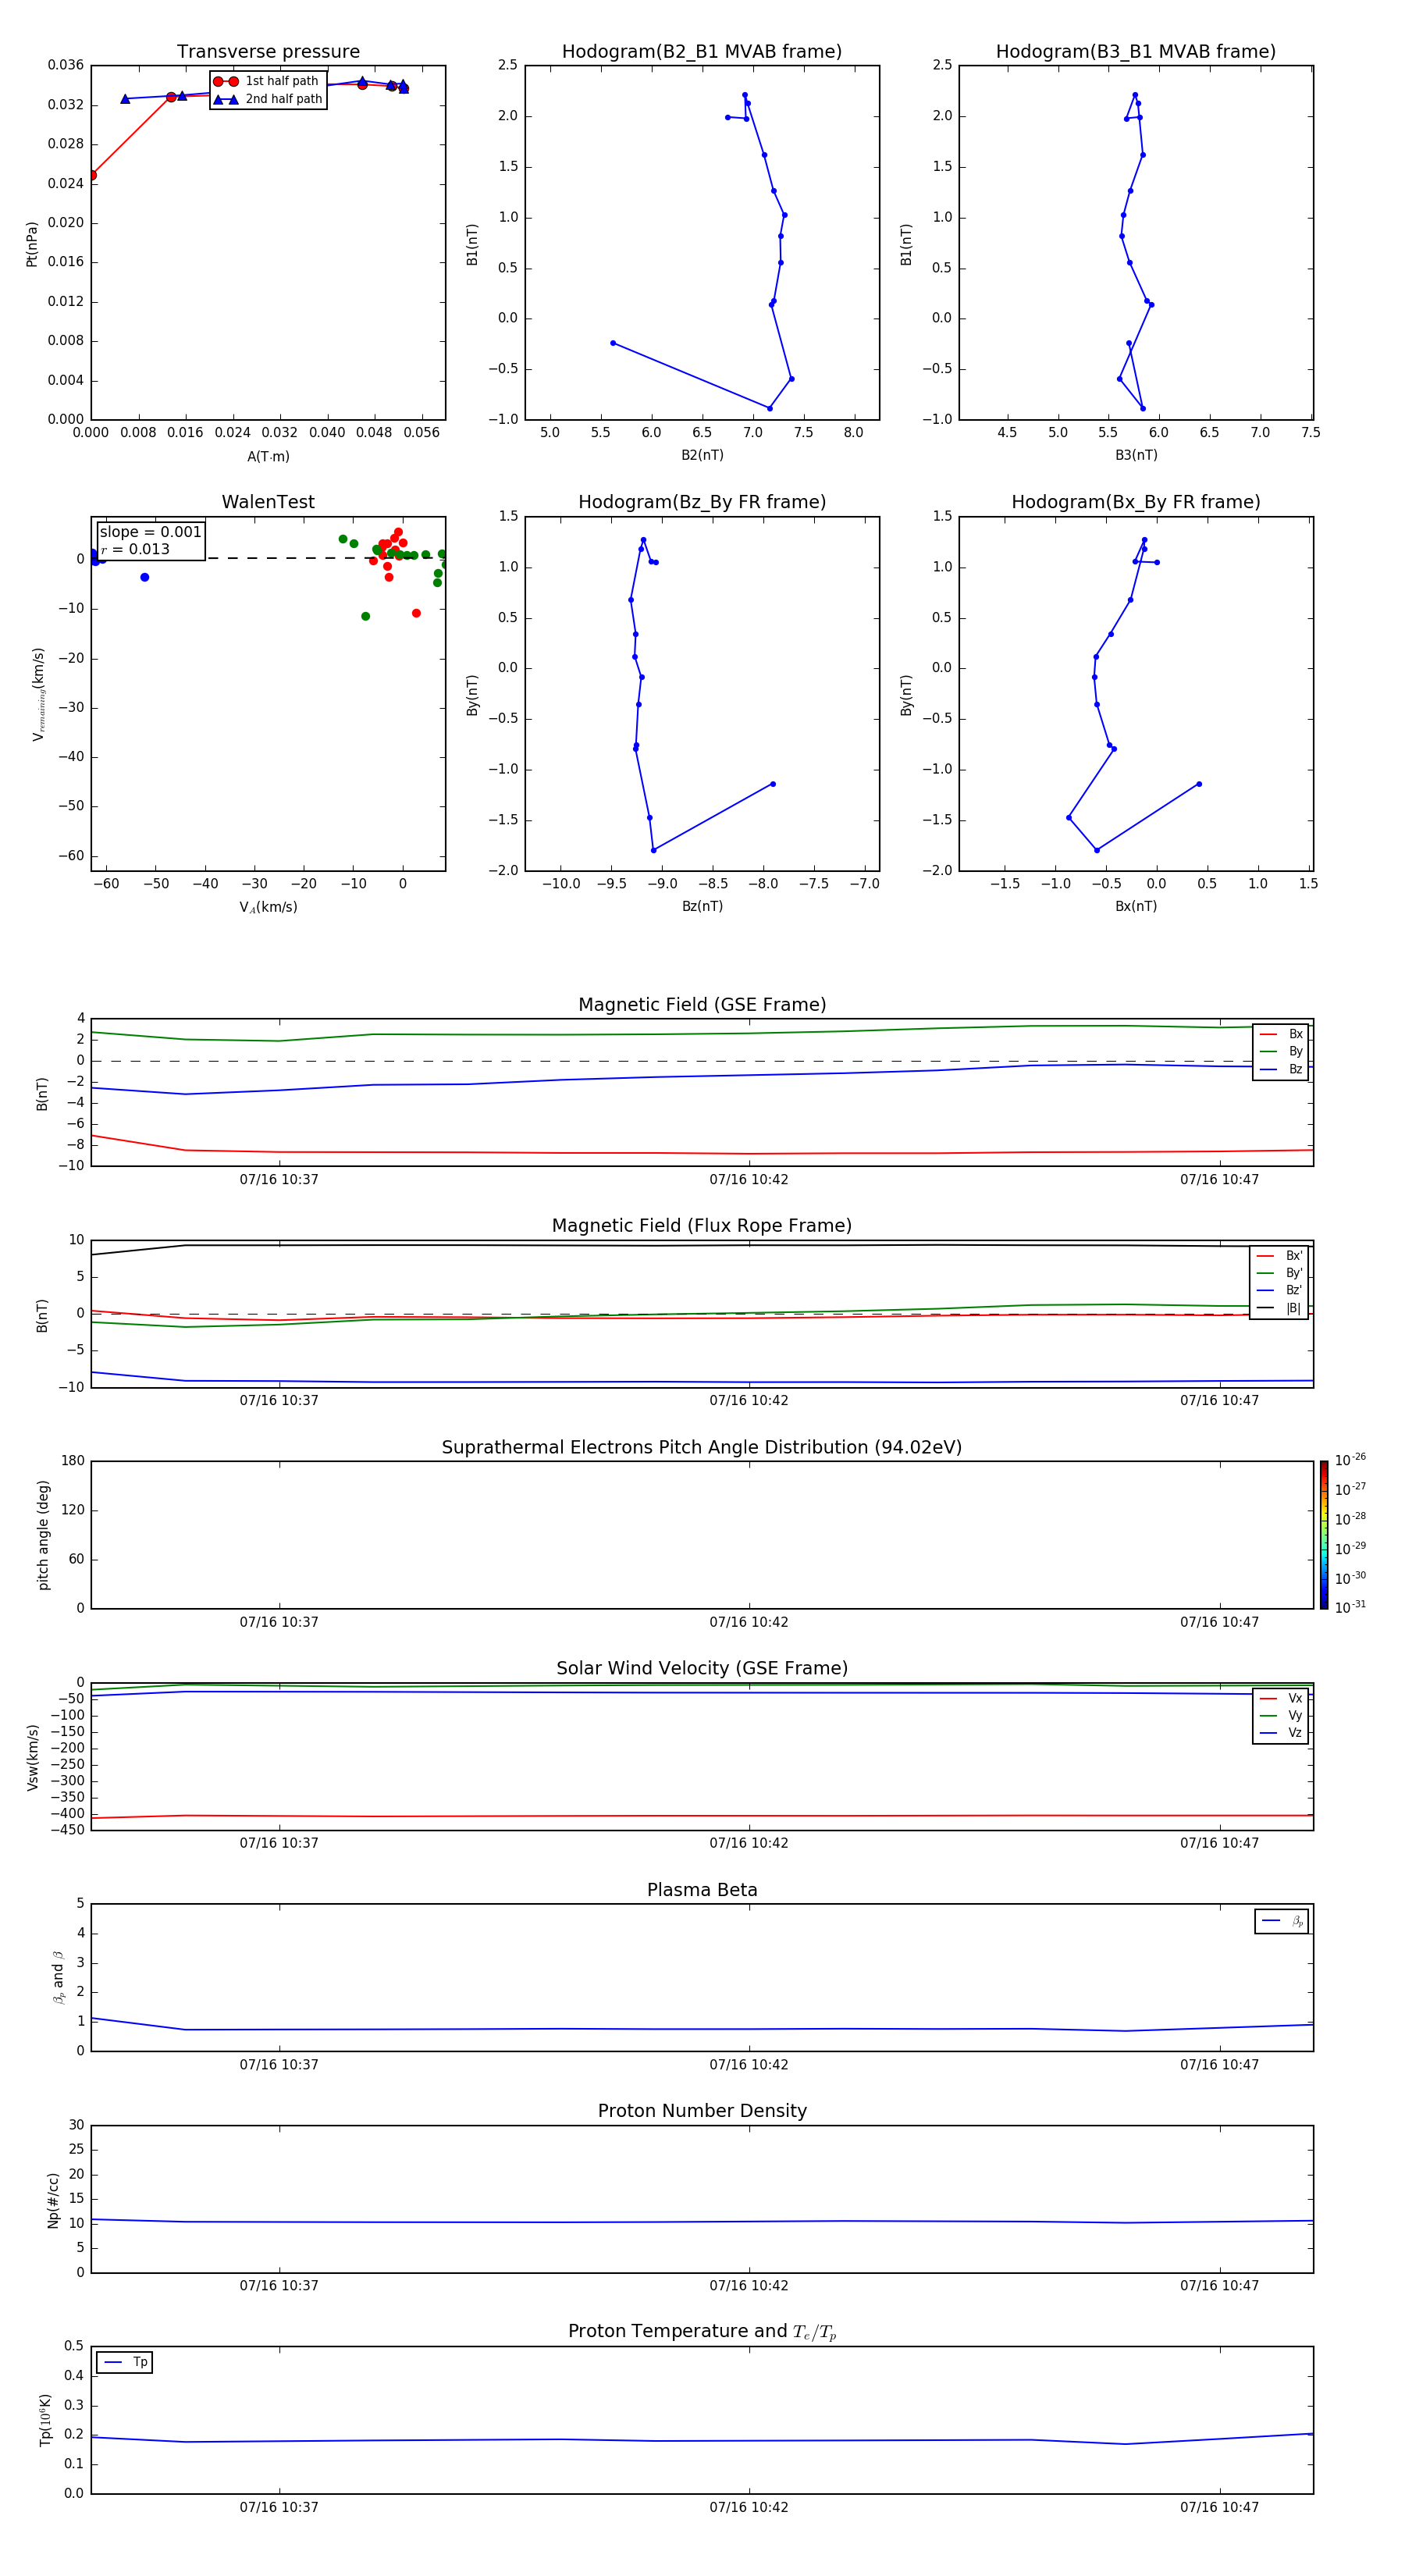Click the 'Pt(nPa)' axis label
Screen dimensions: 1405x2576
tap(32, 243)
